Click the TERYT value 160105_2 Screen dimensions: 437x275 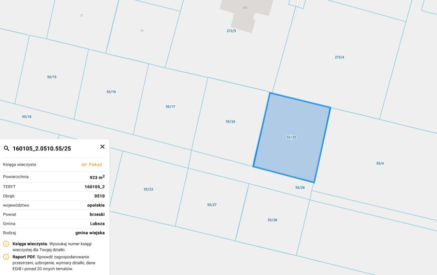click(95, 187)
